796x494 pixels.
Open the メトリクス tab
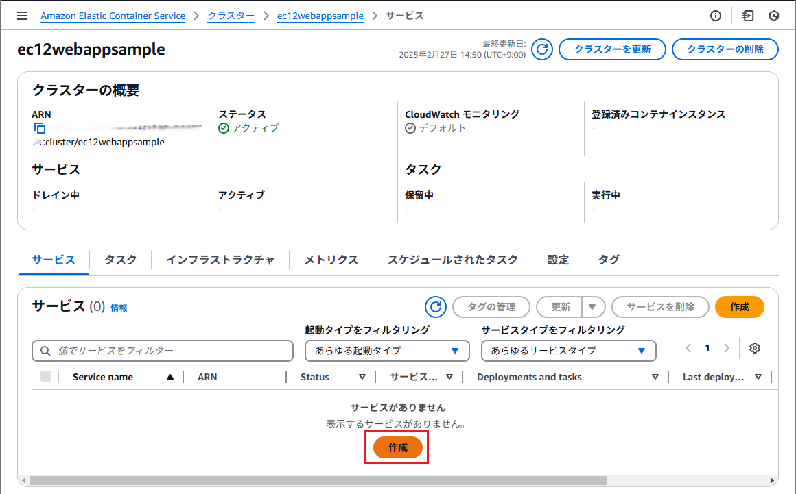(331, 260)
